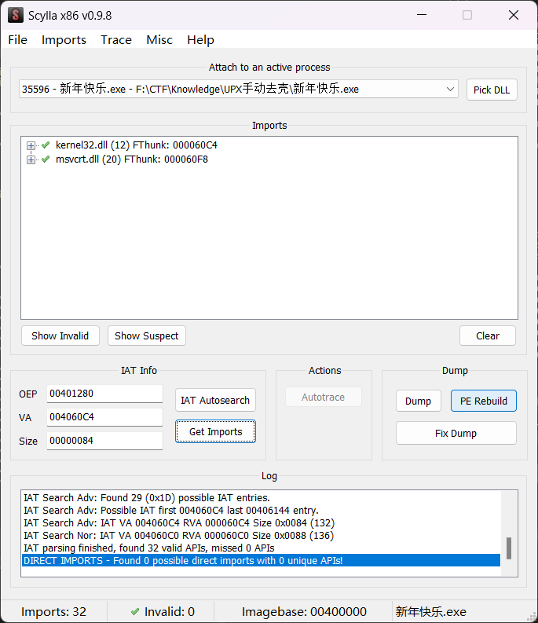Select kernel32.dll (12) FThunk row
Viewport: 538px width, 623px height.
[137, 145]
